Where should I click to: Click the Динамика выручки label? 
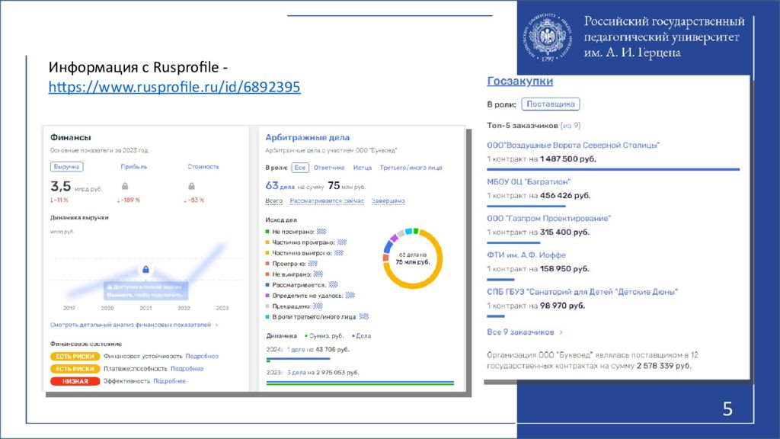click(79, 217)
